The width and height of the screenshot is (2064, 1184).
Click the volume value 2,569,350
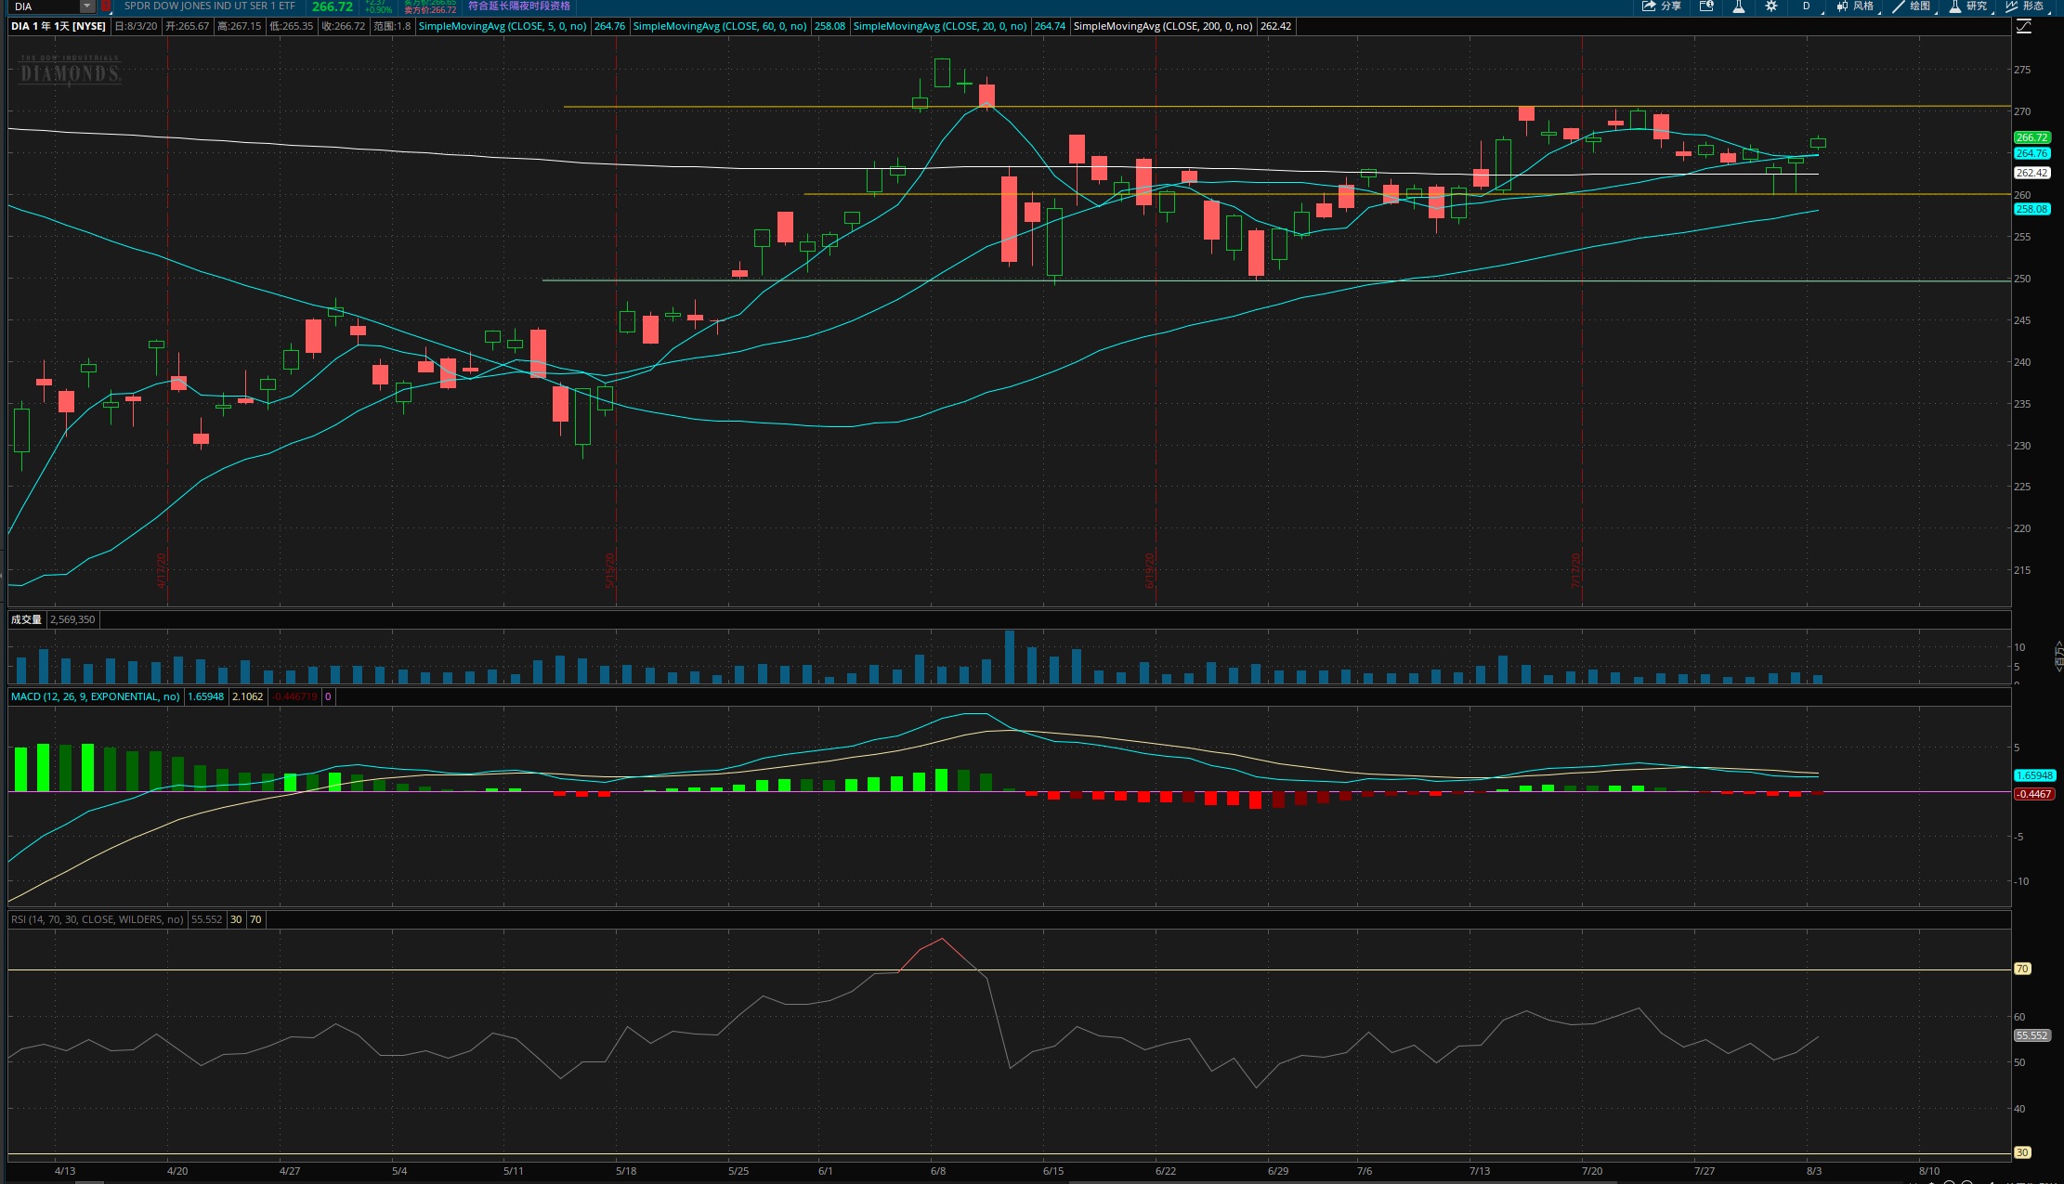(72, 619)
